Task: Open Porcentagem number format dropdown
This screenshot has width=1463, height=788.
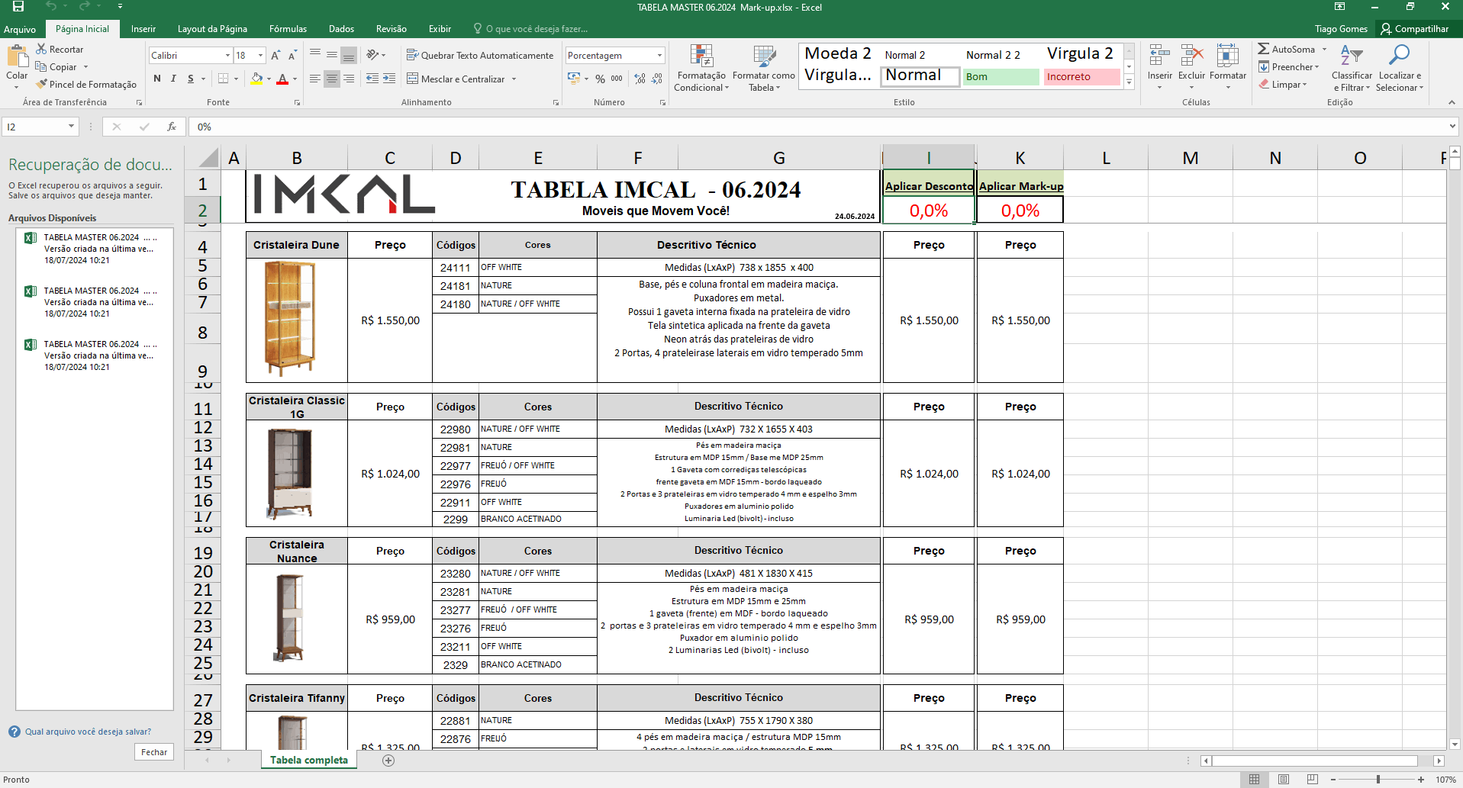Action: (659, 55)
